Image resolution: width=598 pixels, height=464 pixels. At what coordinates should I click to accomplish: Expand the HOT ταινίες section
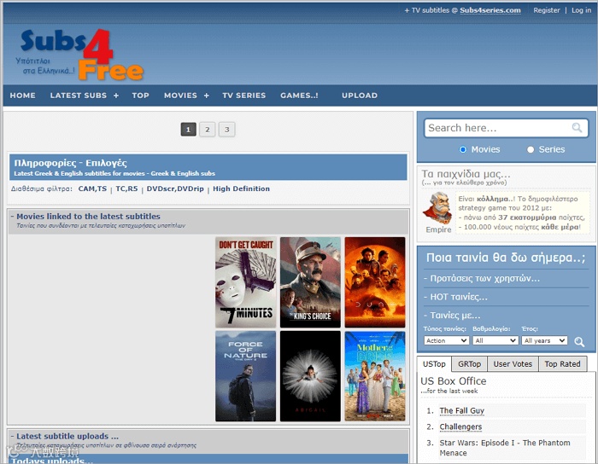click(455, 297)
